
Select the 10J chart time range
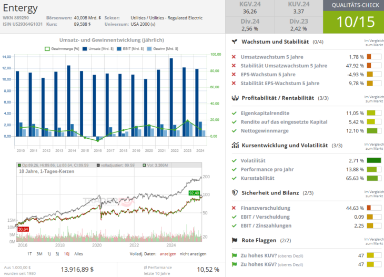click(67, 254)
